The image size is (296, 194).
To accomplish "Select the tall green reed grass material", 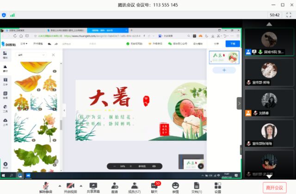I will (x=25, y=127).
